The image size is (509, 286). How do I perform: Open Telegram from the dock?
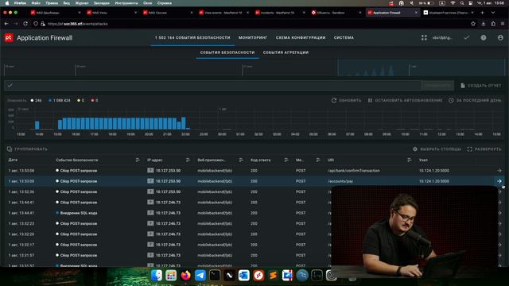coord(200,276)
